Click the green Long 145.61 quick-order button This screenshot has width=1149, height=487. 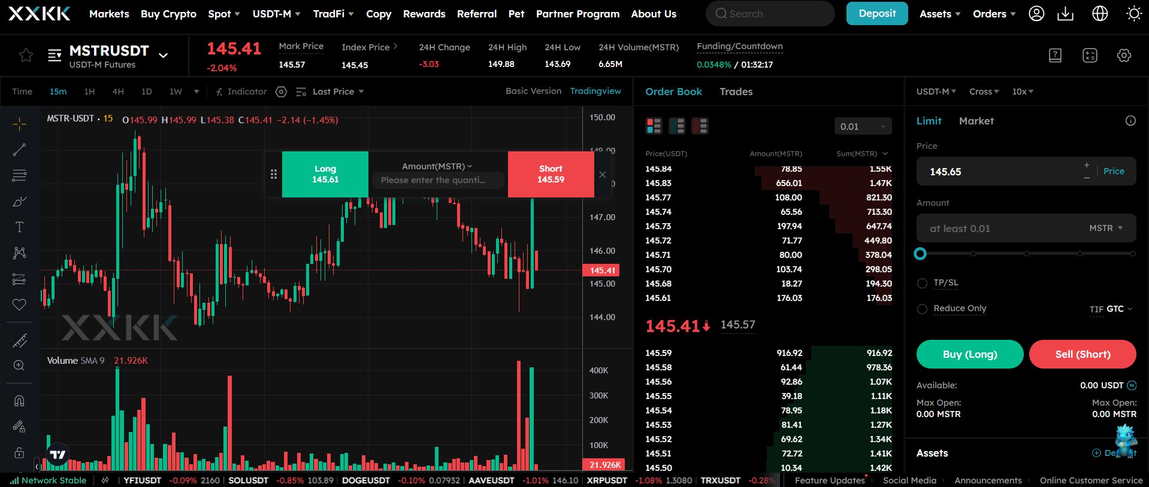(325, 174)
